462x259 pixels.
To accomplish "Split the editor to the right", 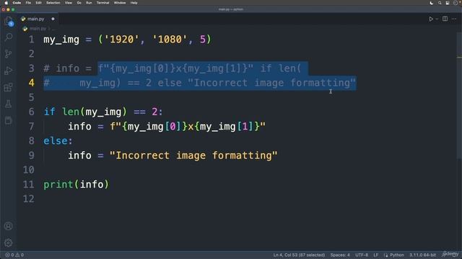I will (445, 19).
